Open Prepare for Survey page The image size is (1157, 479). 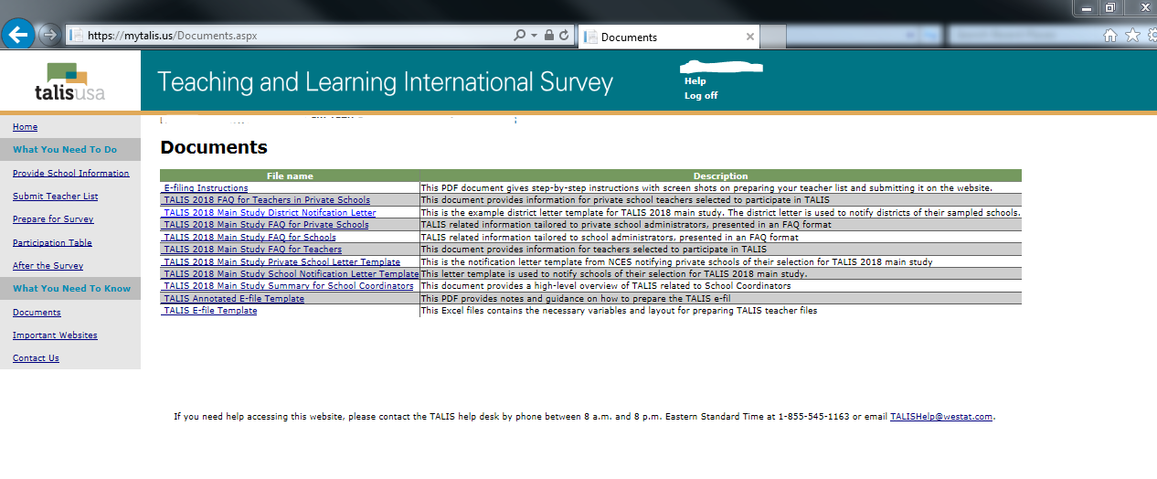53,219
